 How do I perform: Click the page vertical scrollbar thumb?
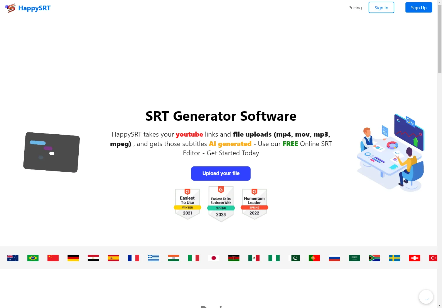click(x=439, y=39)
